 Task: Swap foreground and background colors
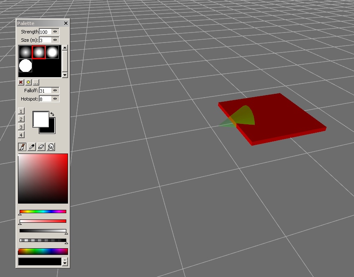[53, 114]
